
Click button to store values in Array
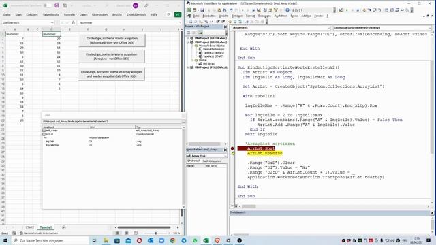click(112, 74)
